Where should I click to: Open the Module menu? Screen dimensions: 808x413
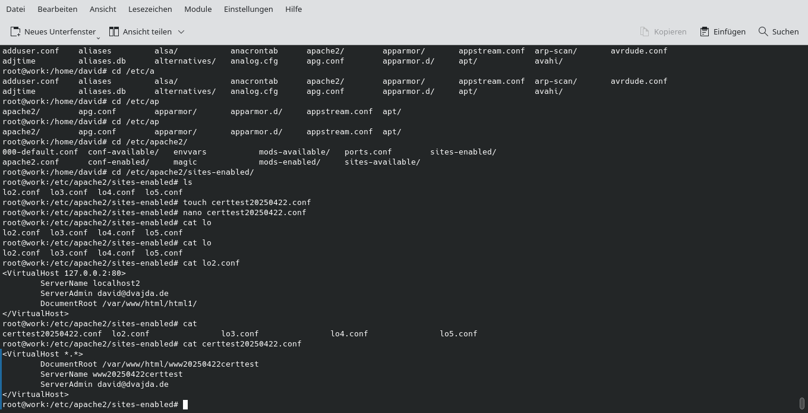(197, 9)
